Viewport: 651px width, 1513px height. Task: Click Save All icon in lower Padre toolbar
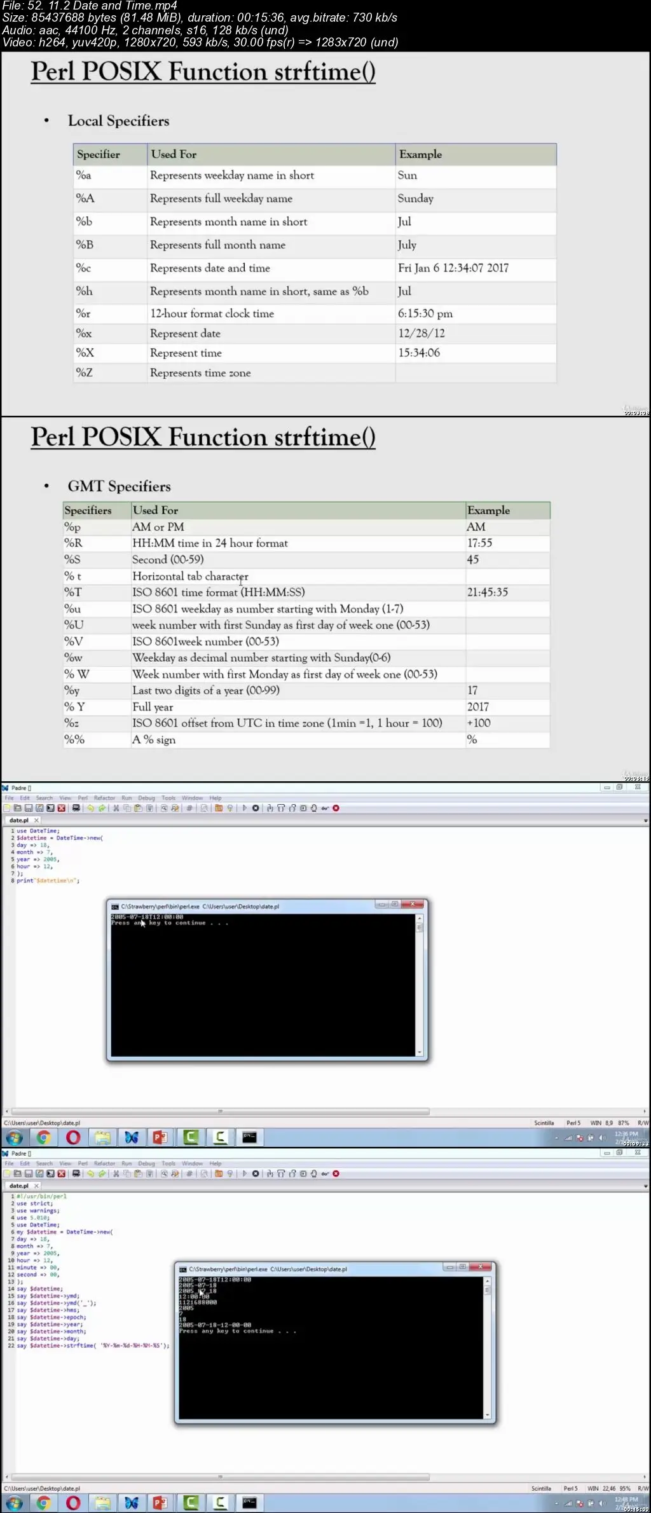pos(50,1174)
